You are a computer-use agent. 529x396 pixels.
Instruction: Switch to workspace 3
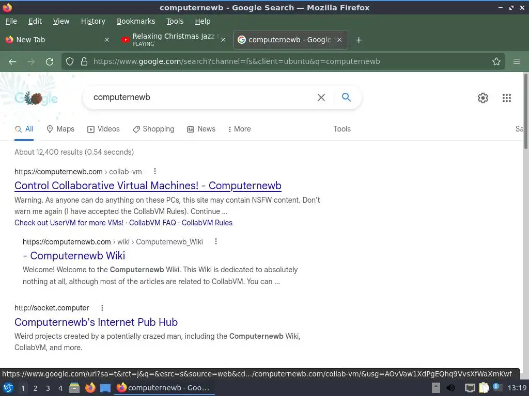(48, 388)
